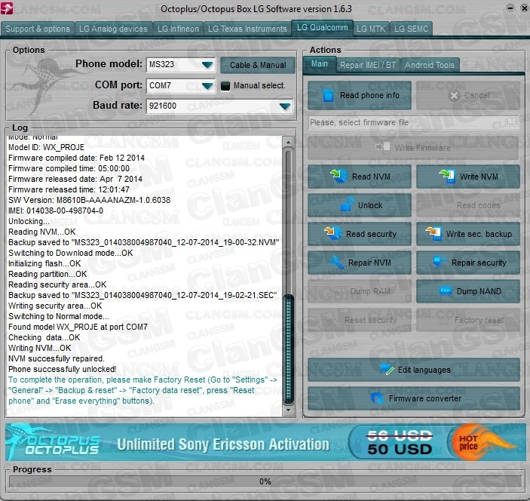This screenshot has height=501, width=530.
Task: Click the Dump RAM button
Action: pos(360,291)
